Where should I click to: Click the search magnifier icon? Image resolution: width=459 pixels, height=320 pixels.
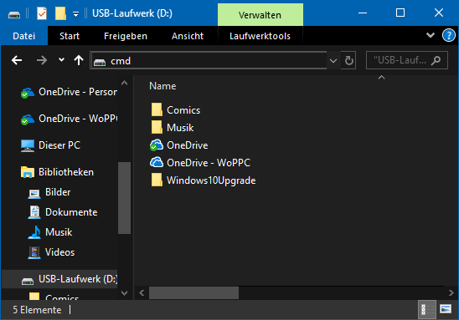pyautogui.click(x=436, y=60)
